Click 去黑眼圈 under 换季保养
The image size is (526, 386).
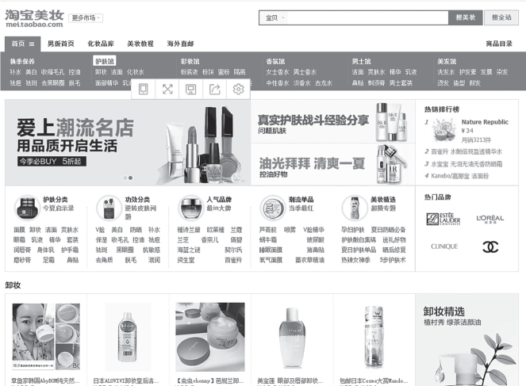52,82
